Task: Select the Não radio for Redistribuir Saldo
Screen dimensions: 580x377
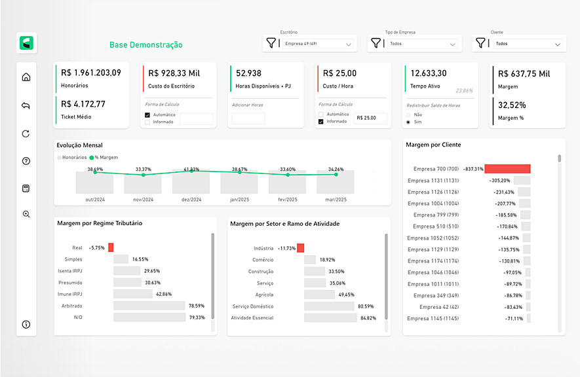Action: pyautogui.click(x=410, y=115)
